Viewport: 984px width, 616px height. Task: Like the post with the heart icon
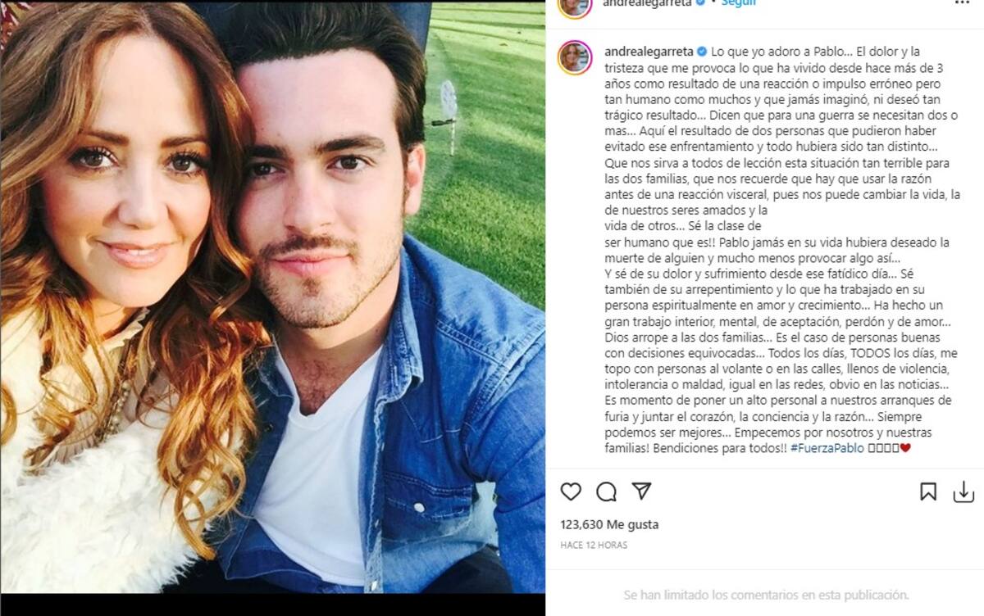(x=571, y=491)
